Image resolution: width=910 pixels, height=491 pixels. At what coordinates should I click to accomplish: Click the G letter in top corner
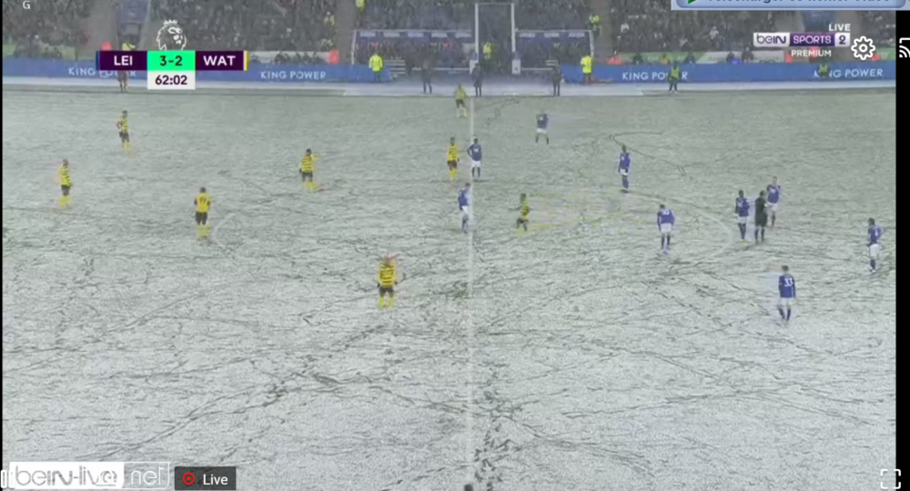point(26,5)
